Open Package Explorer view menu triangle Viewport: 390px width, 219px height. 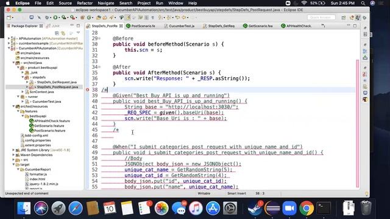coord(78,32)
